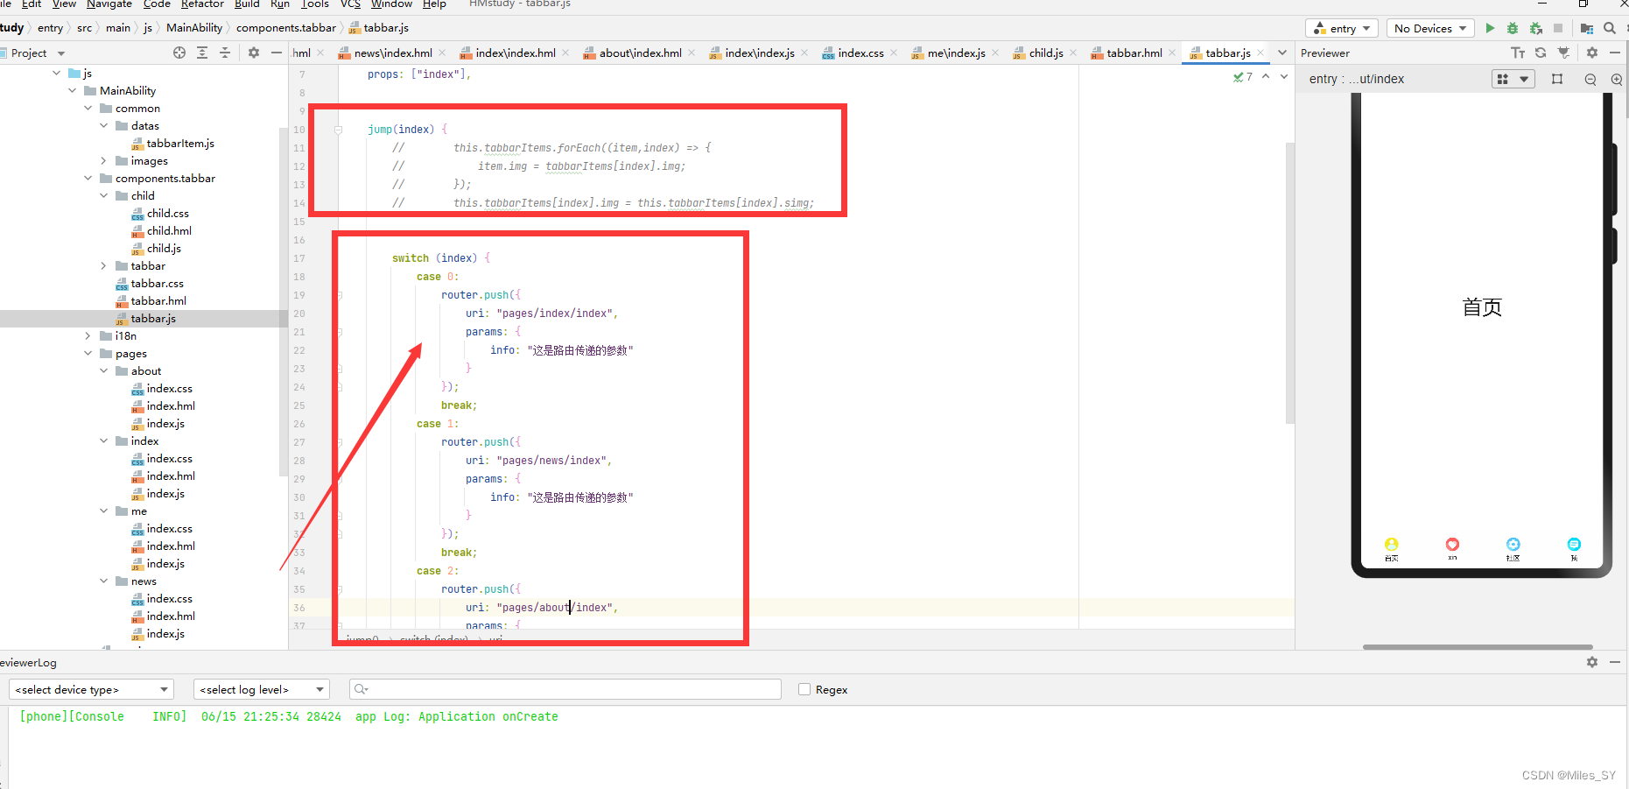1629x789 pixels.
Task: Click the MainAbility breadcrumb
Action: click(194, 28)
